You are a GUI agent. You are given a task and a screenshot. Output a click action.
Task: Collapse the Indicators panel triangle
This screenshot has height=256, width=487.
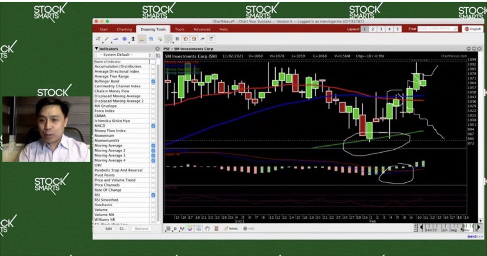coord(96,49)
